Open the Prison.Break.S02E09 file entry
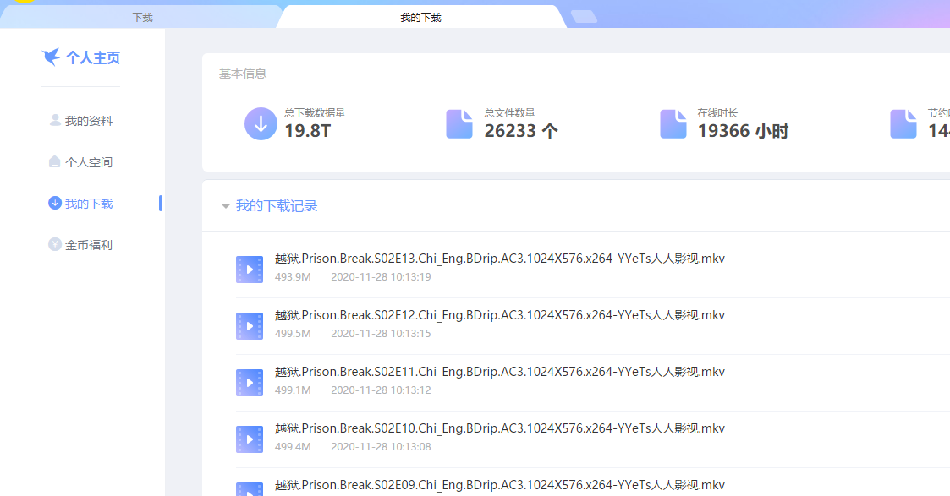This screenshot has height=496, width=950. 499,485
